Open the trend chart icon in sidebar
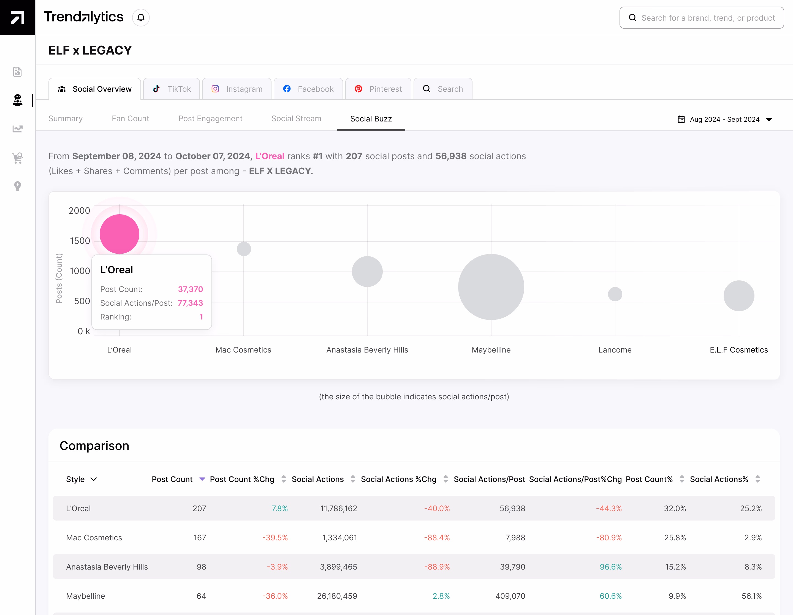Screen dimensions: 793x615 pyautogui.click(x=17, y=129)
